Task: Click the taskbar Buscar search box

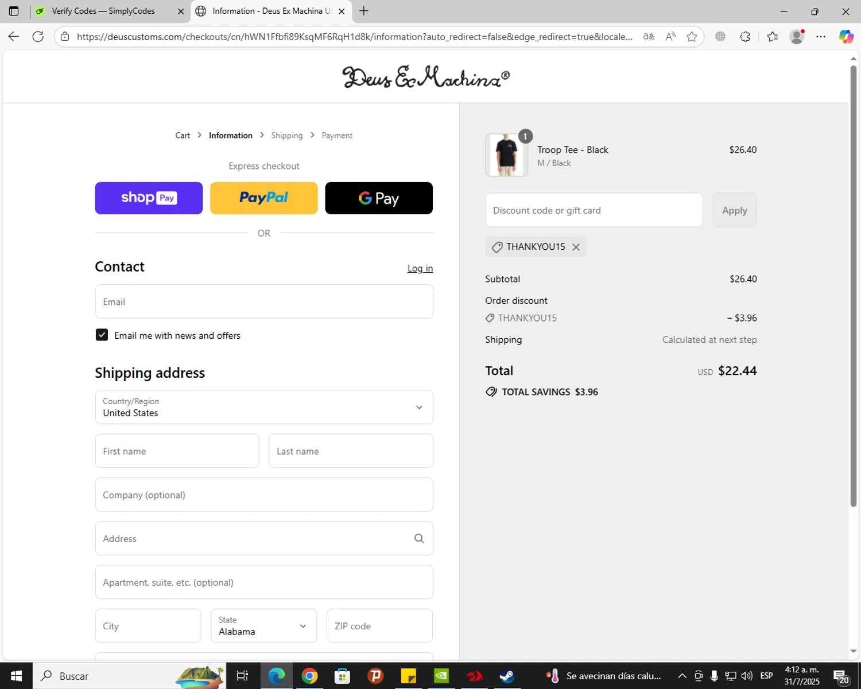Action: tap(130, 676)
